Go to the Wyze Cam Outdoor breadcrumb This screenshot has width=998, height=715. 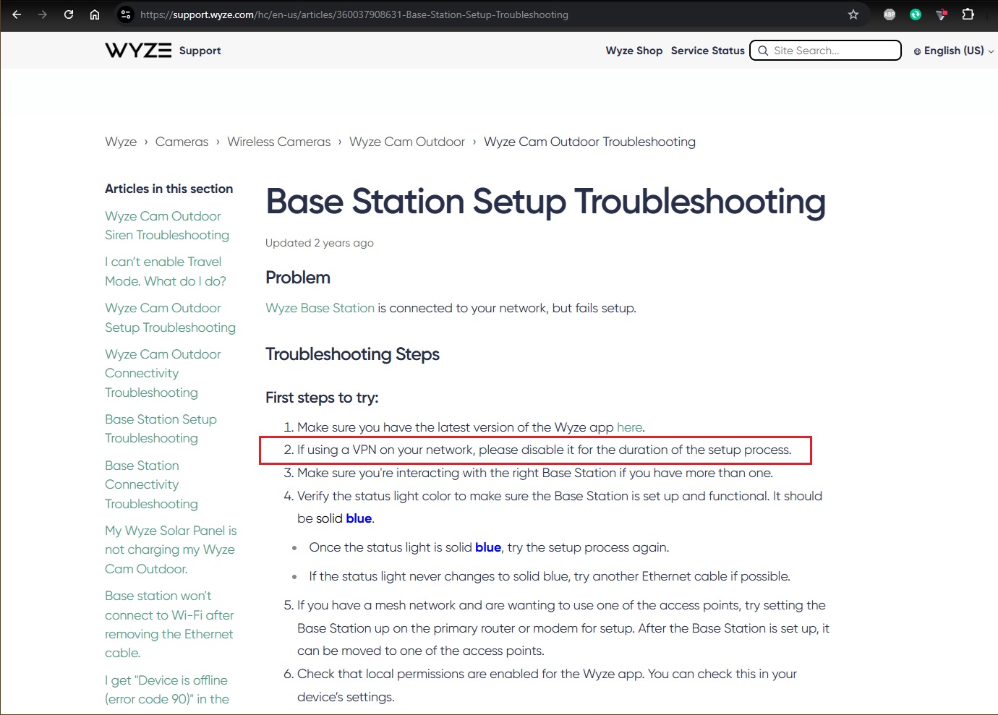pos(407,142)
